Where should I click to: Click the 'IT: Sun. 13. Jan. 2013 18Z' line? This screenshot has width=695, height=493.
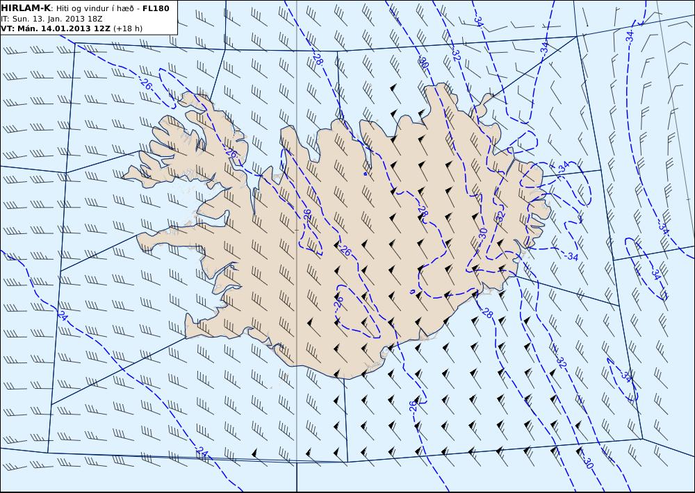pos(51,19)
